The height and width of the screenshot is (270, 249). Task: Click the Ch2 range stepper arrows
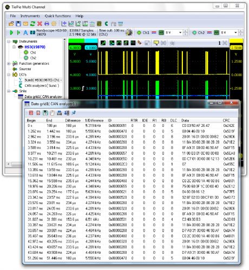pos(240,32)
